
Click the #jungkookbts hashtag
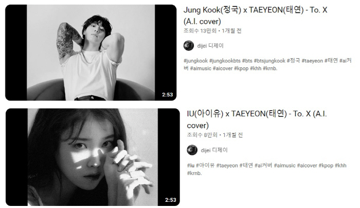point(225,61)
